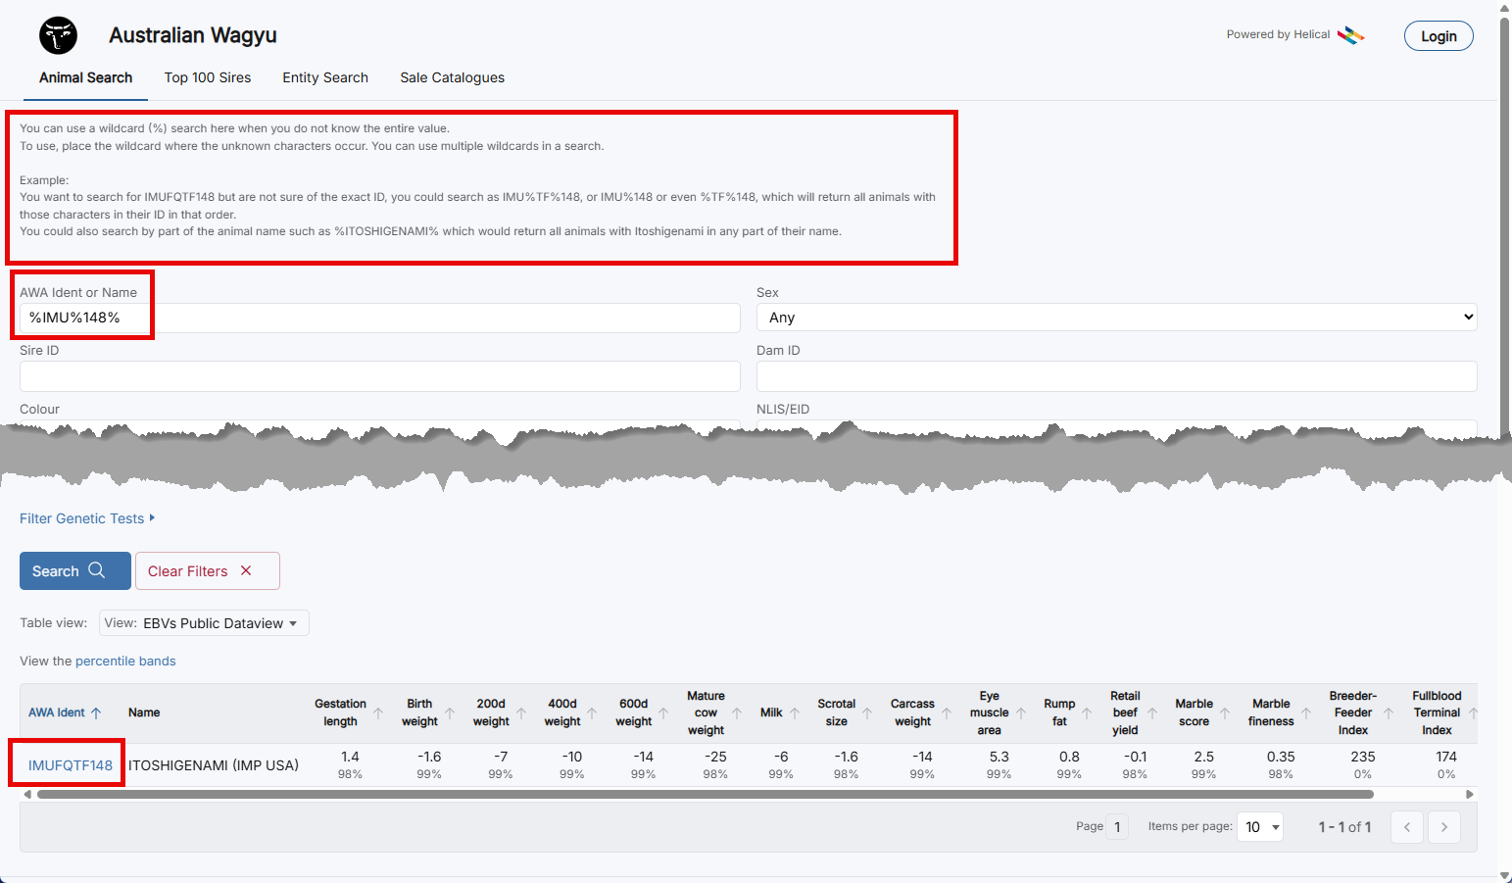Sort by Birth weight column arrow

[x=450, y=712]
